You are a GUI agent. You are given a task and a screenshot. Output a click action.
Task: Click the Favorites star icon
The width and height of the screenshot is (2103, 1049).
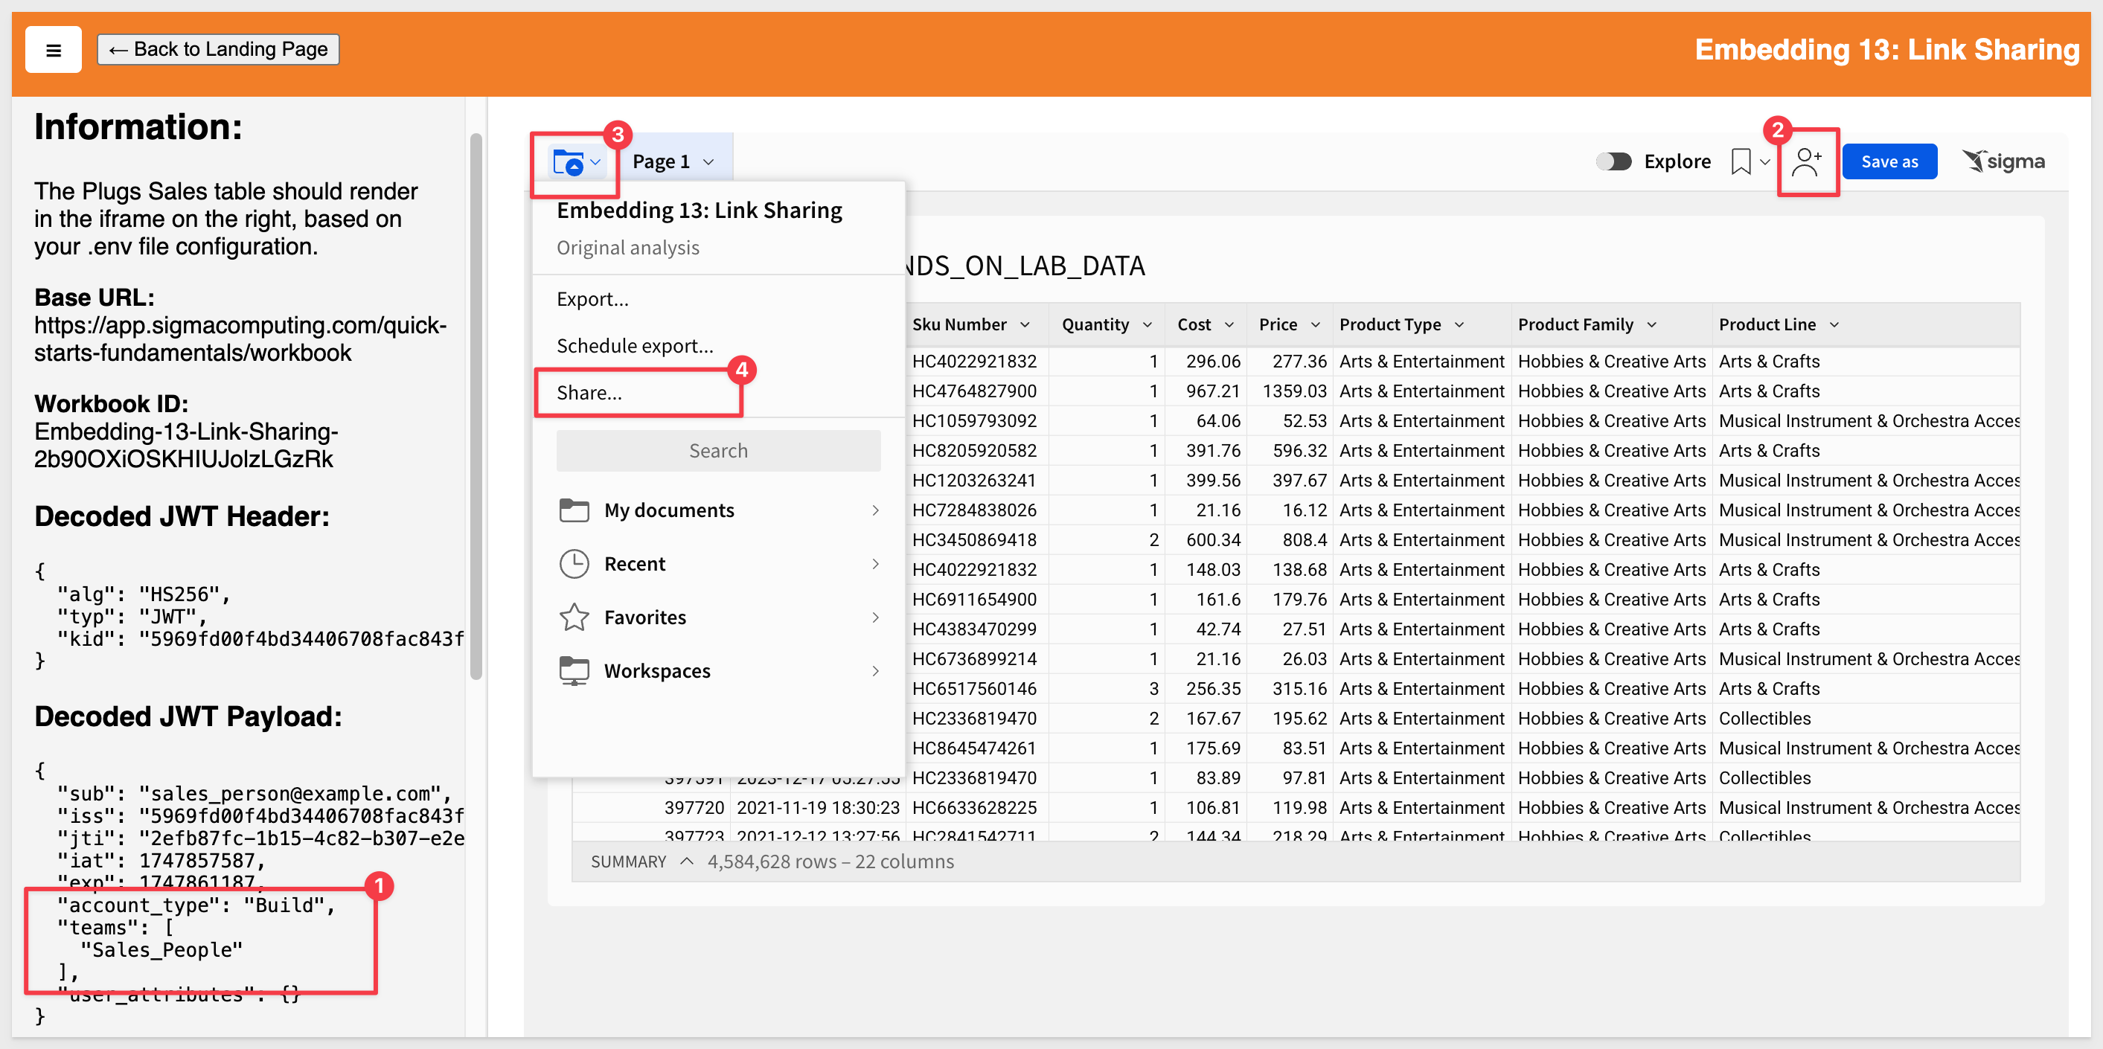pyautogui.click(x=574, y=617)
